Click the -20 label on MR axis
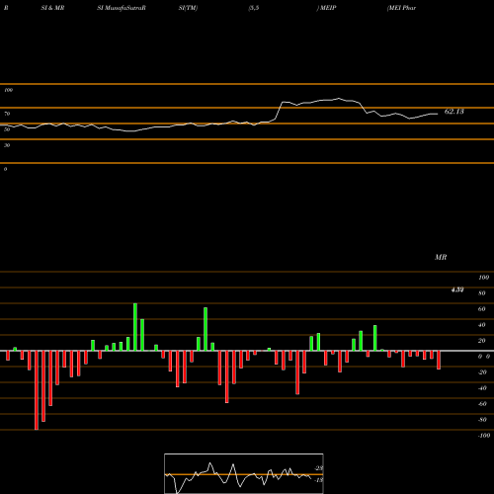 (482, 372)
